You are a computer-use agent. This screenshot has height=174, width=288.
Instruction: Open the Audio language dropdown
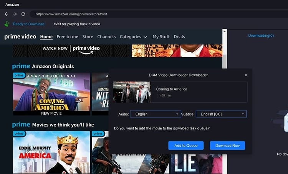[x=156, y=114]
